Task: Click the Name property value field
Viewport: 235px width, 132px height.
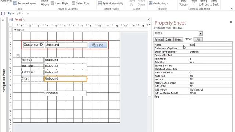Action: click(210, 45)
